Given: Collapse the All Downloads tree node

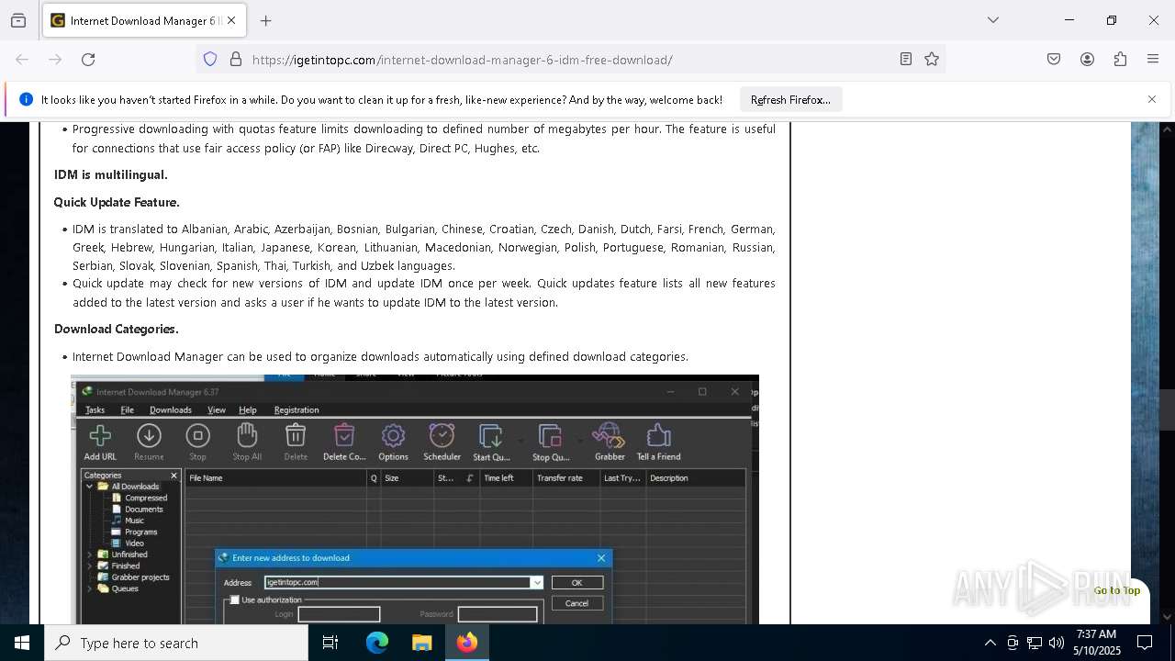Looking at the screenshot, I should click(89, 487).
